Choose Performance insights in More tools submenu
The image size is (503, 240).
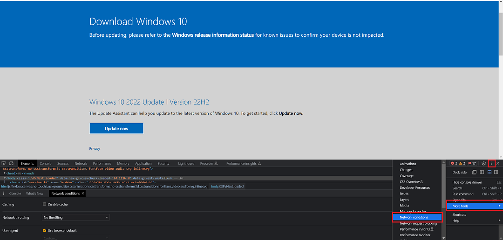(417, 229)
